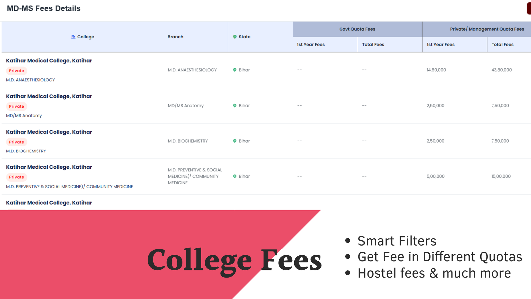Image resolution: width=531 pixels, height=299 pixels.
Task: Click Total Fees under Private/Management Quota
Action: tap(502, 44)
